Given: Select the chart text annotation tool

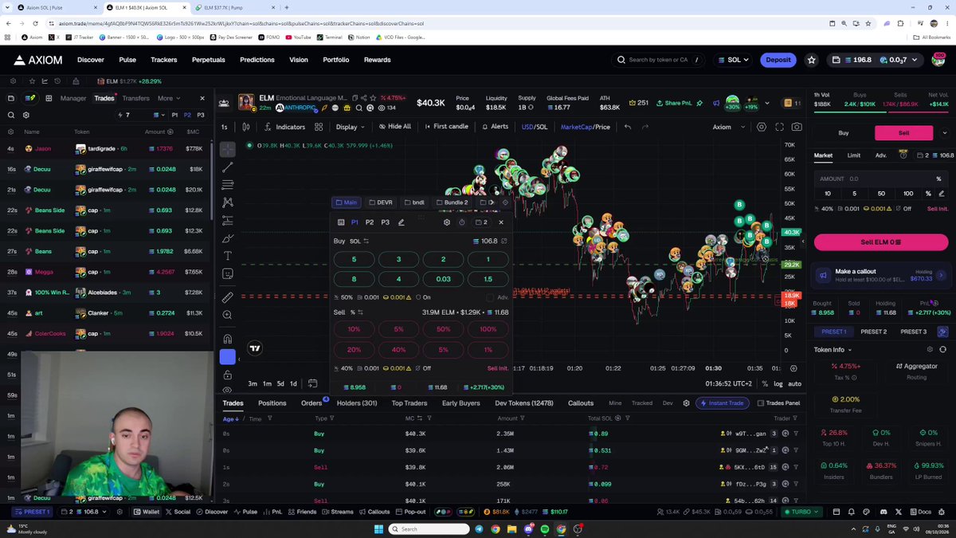Looking at the screenshot, I should click(x=228, y=256).
